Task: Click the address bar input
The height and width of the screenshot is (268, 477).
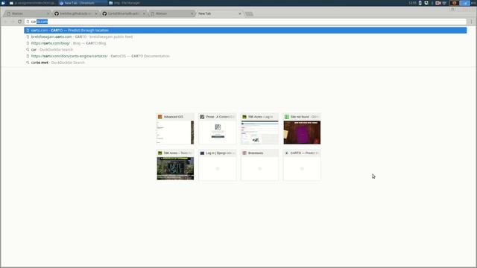Action: click(245, 22)
